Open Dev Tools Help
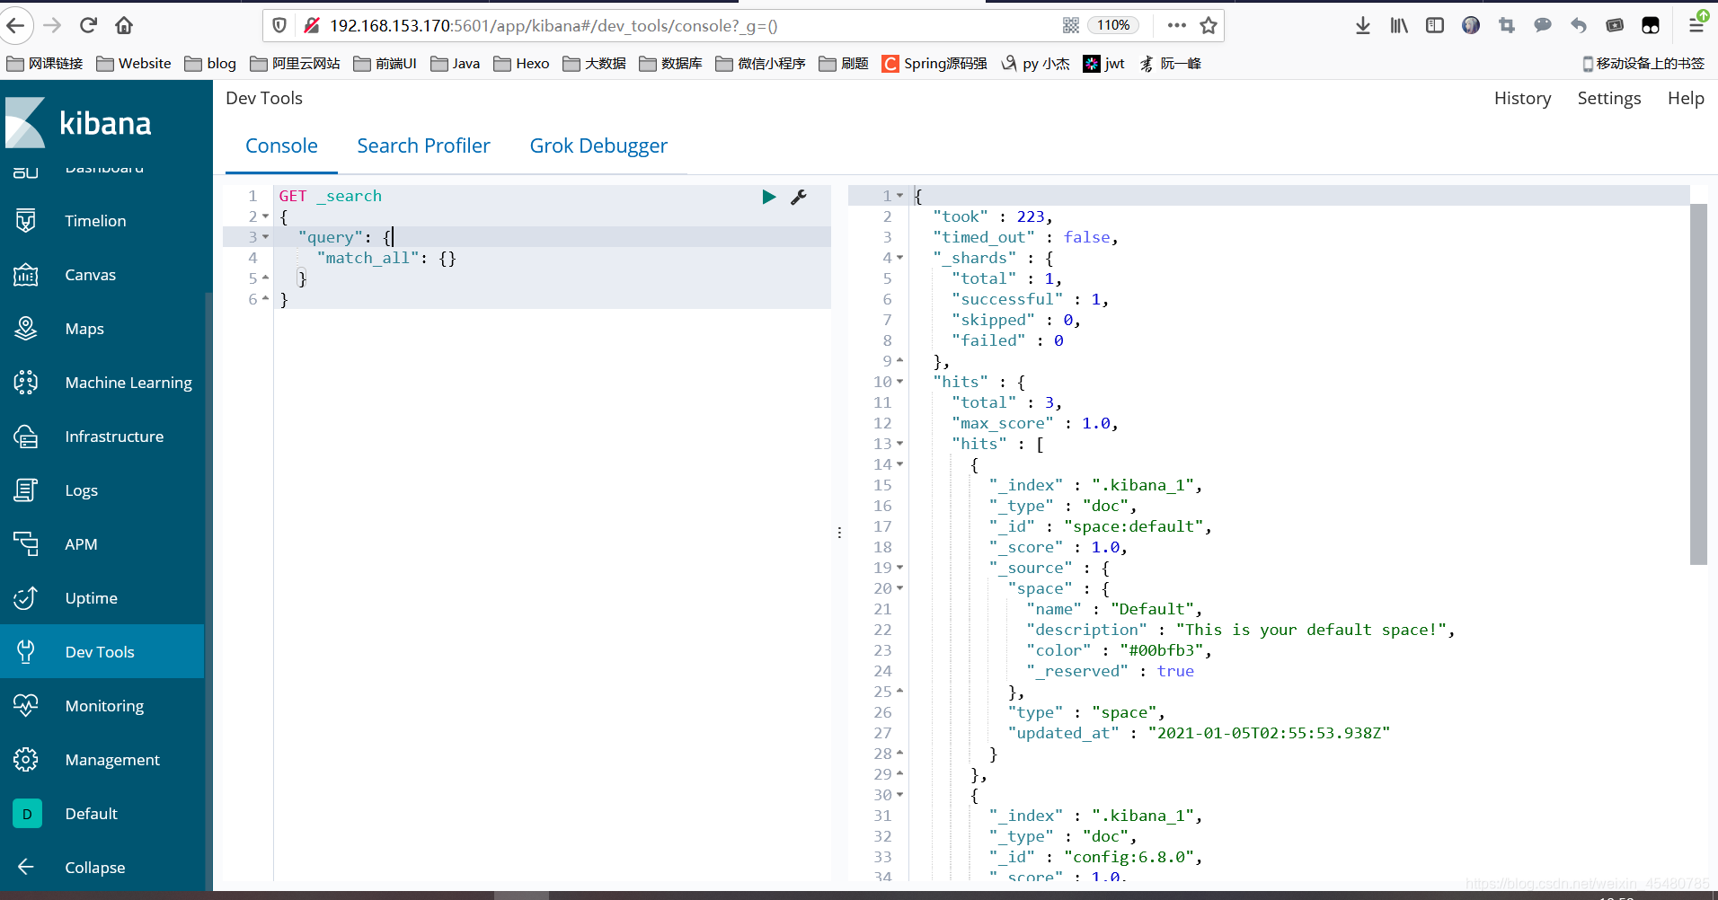This screenshot has height=900, width=1718. coord(1686,98)
